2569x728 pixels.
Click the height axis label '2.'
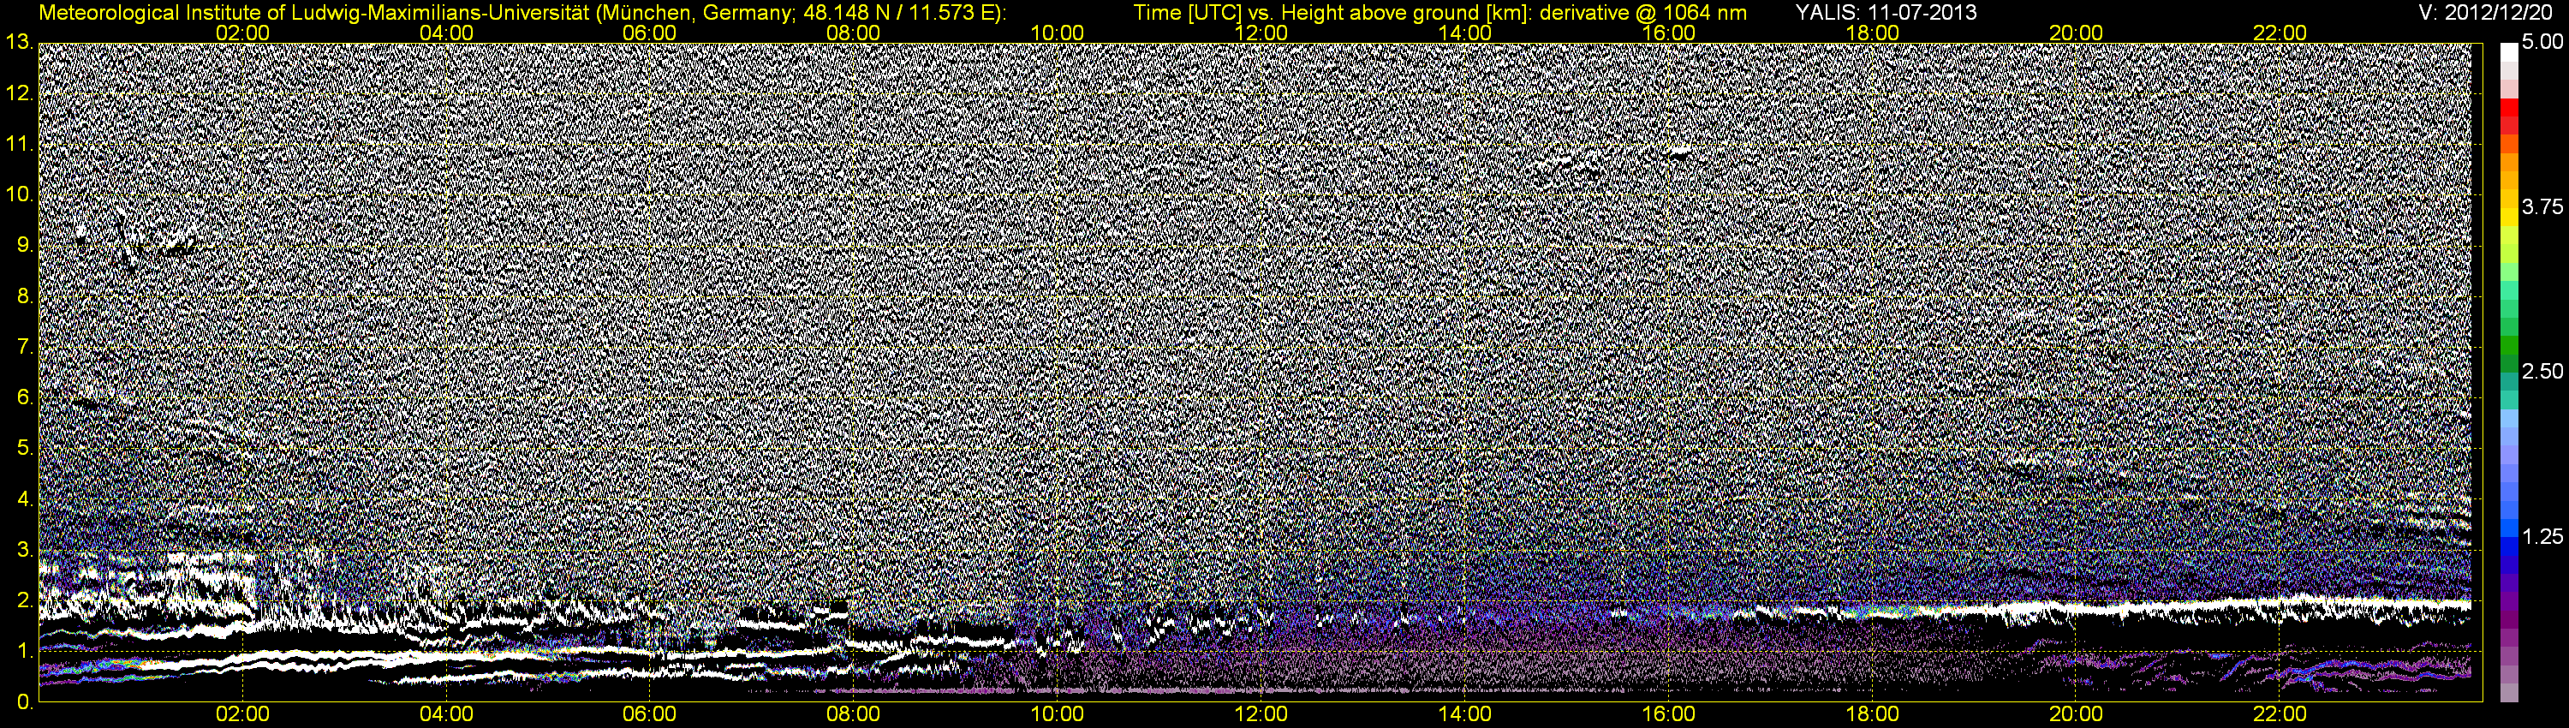pos(24,600)
